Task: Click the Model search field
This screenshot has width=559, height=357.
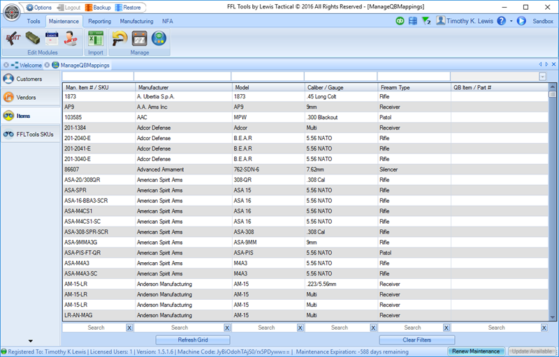Action: [x=266, y=327]
